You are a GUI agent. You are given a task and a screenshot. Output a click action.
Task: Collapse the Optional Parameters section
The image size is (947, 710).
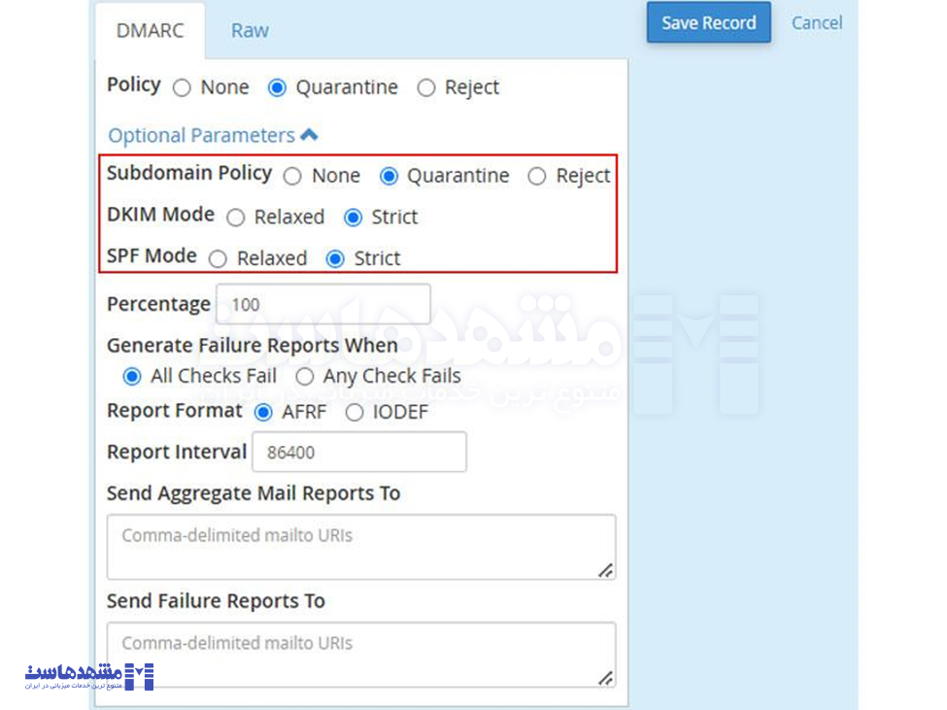coord(212,135)
